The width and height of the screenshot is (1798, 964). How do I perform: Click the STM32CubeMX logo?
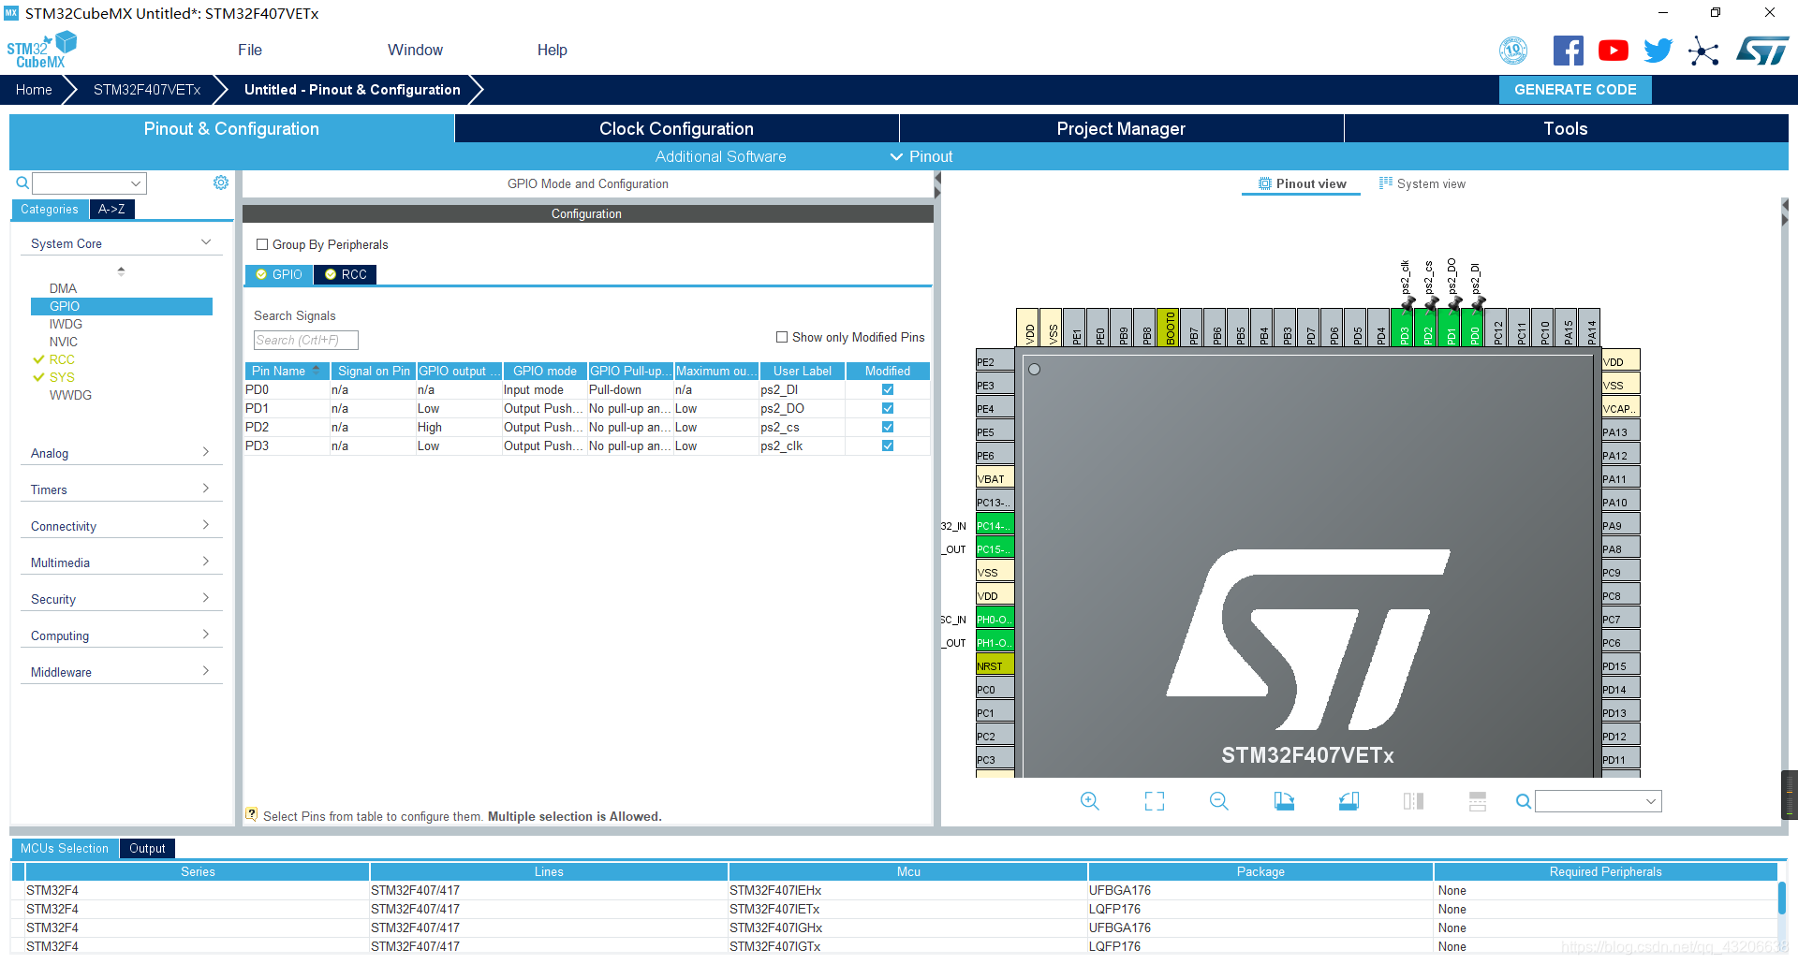[x=42, y=50]
